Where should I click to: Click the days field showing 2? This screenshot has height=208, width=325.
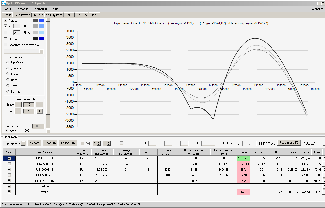(x=16, y=33)
